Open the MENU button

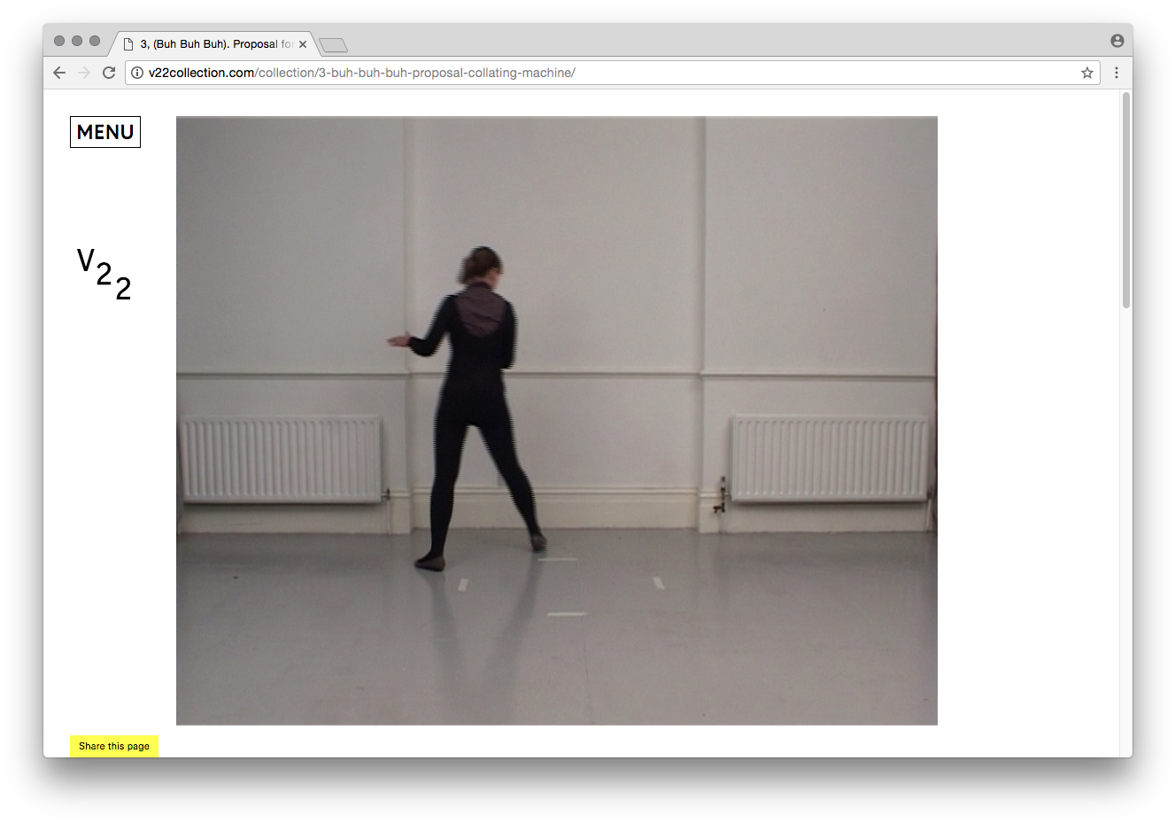pyautogui.click(x=105, y=132)
